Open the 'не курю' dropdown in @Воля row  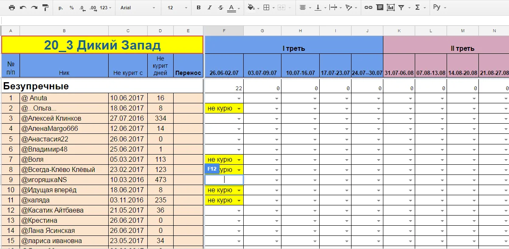239,159
